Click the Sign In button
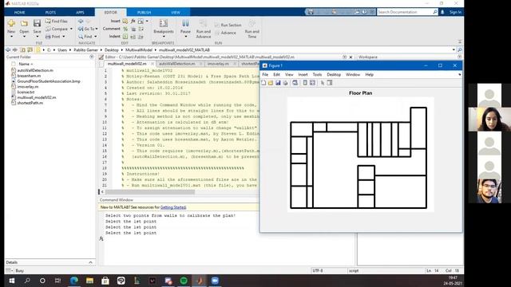Viewport: 511px width, 287px height. click(x=455, y=12)
